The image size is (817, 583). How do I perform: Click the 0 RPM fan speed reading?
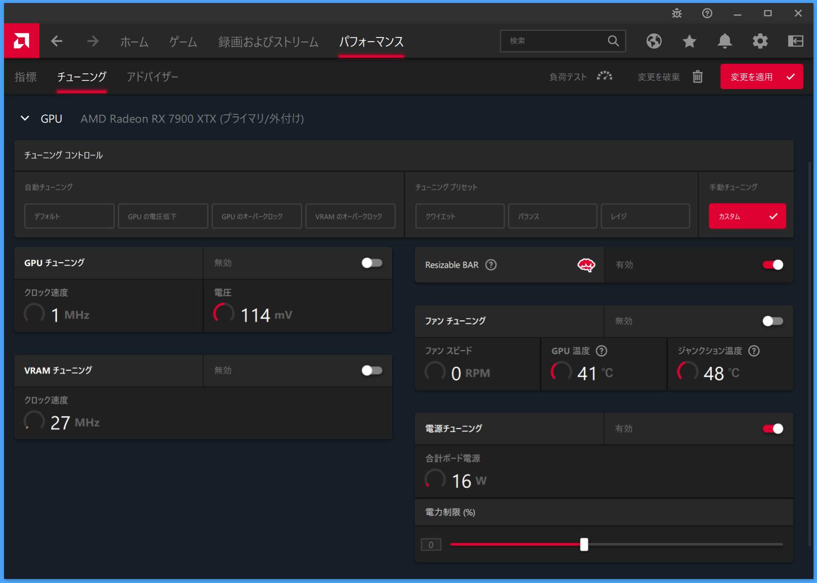(470, 373)
